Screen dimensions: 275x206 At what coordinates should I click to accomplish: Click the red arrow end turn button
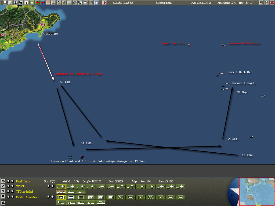pyautogui.click(x=104, y=3)
